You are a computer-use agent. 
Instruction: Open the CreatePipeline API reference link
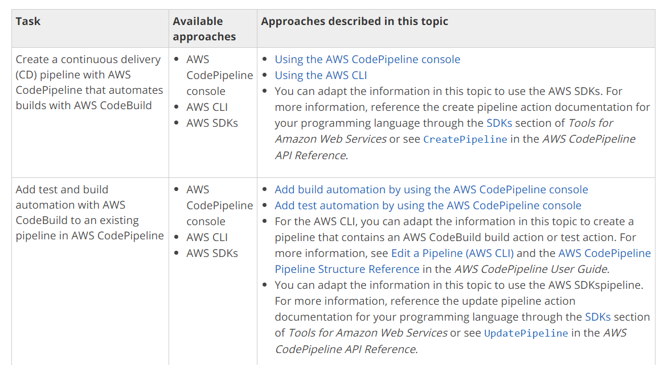pyautogui.click(x=465, y=139)
